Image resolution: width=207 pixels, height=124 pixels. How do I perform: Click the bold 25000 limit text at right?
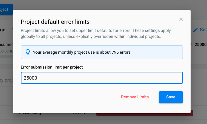pyautogui.click(x=200, y=44)
